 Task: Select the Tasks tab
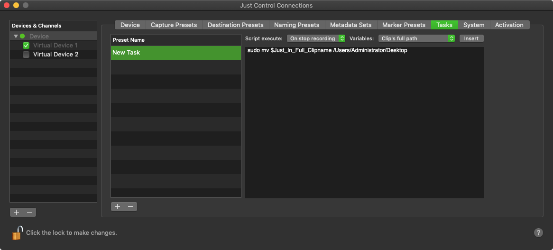tap(444, 25)
